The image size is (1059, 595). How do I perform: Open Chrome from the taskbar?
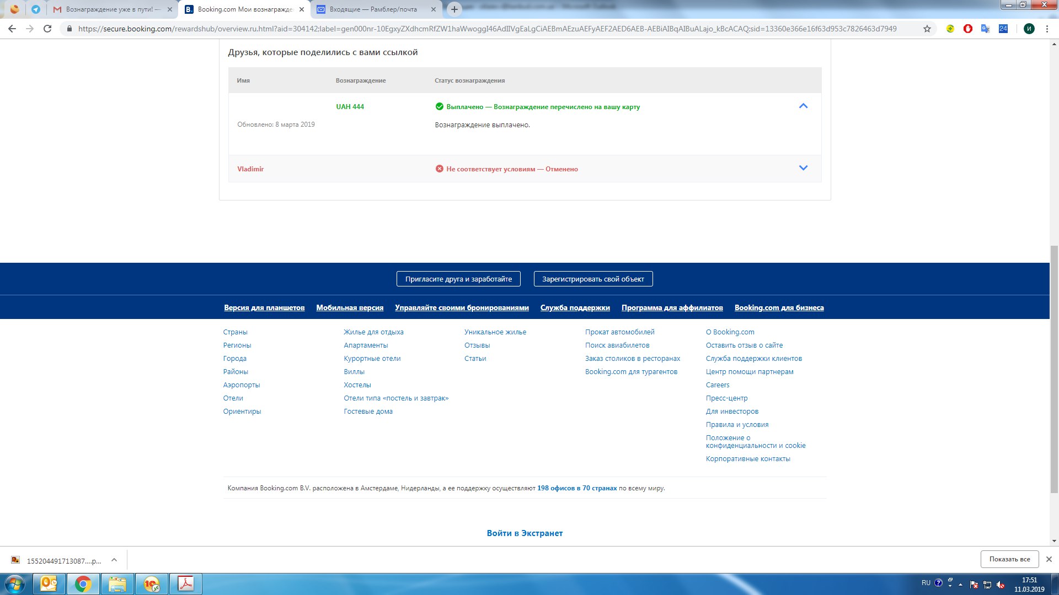tap(83, 583)
